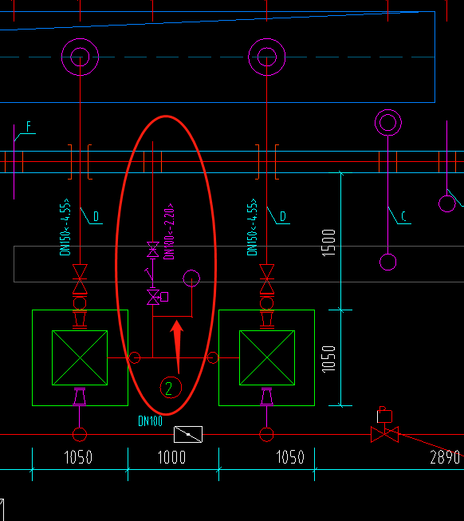Select the red reducer above the left pump
Image resolution: width=464 pixels, height=521 pixels.
pos(80,320)
